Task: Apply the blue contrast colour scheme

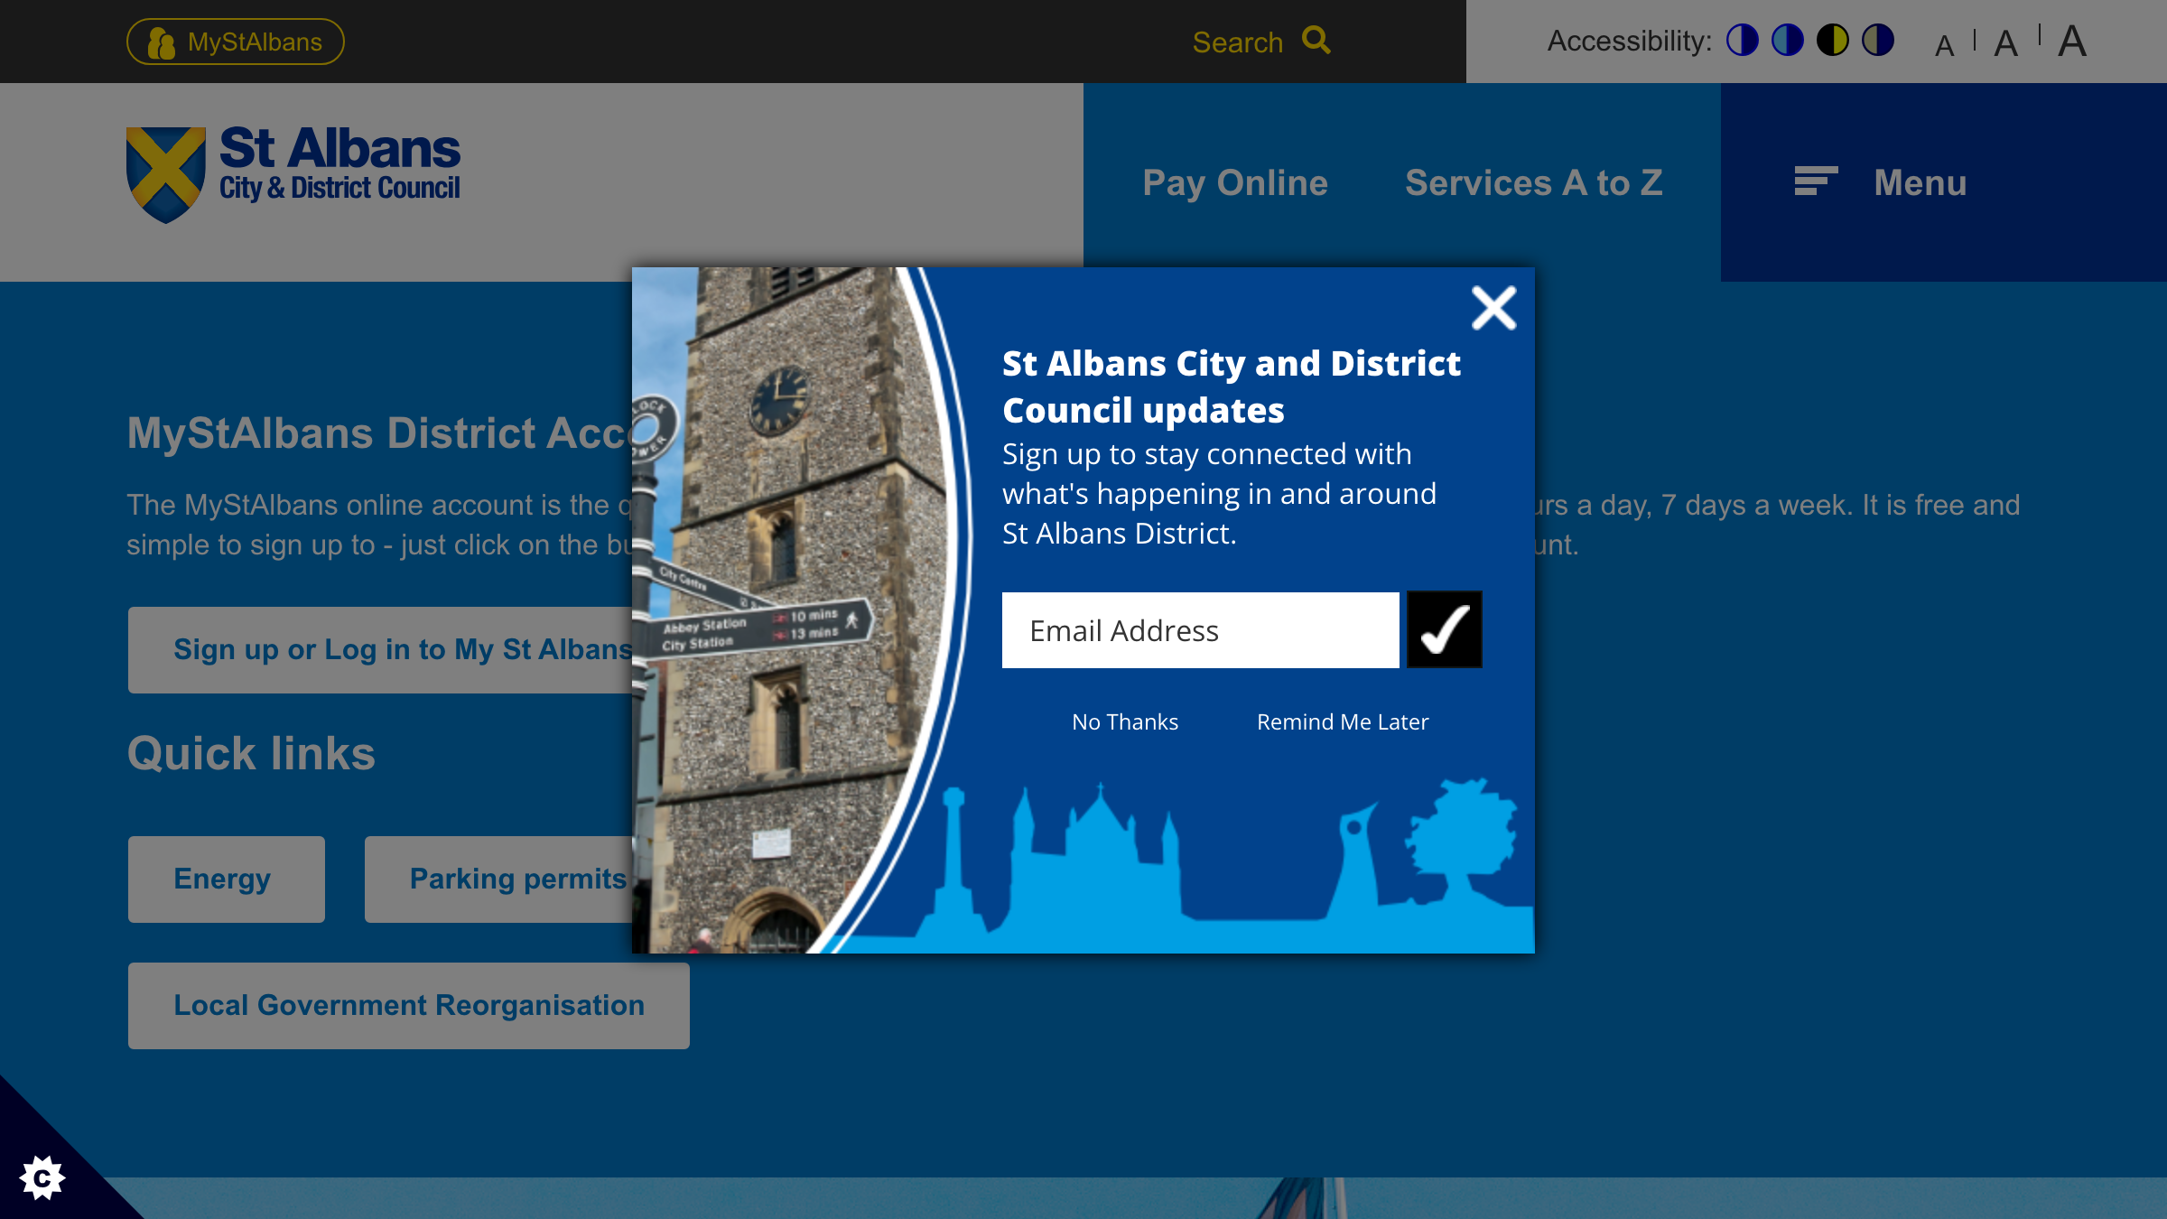Action: coord(1787,41)
